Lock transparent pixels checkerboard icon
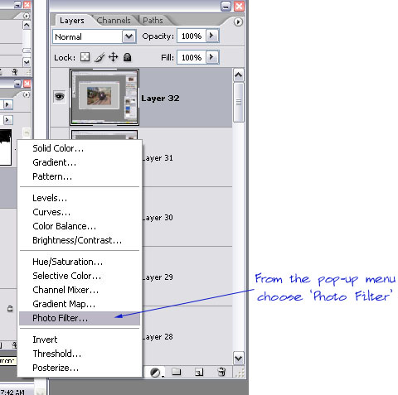Image resolution: width=398 pixels, height=395 pixels. tap(85, 57)
